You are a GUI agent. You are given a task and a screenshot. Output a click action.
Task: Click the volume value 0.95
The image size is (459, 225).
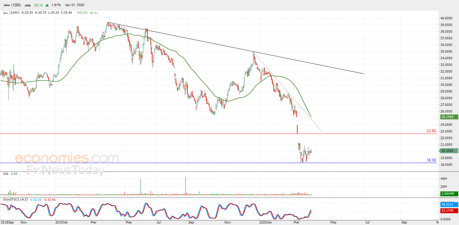click(x=14, y=174)
